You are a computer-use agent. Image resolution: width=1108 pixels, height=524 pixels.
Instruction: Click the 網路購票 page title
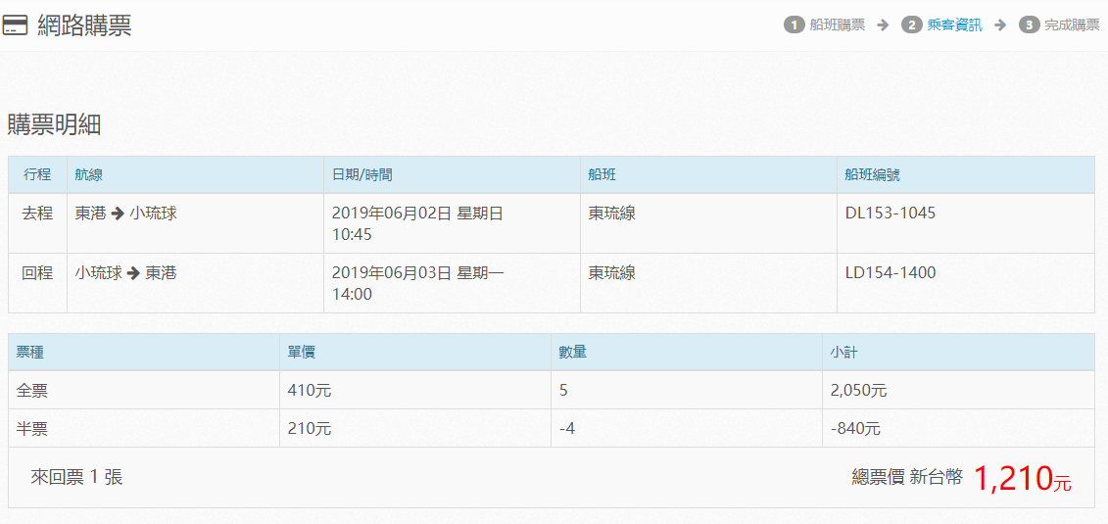click(x=85, y=25)
